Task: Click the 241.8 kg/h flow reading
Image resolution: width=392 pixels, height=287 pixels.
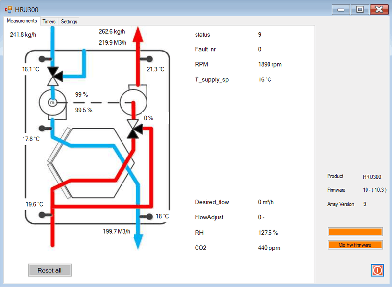Action: click(23, 35)
